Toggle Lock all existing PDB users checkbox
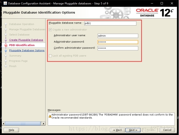The width and height of the screenshot is (179, 135). [x=50, y=56]
